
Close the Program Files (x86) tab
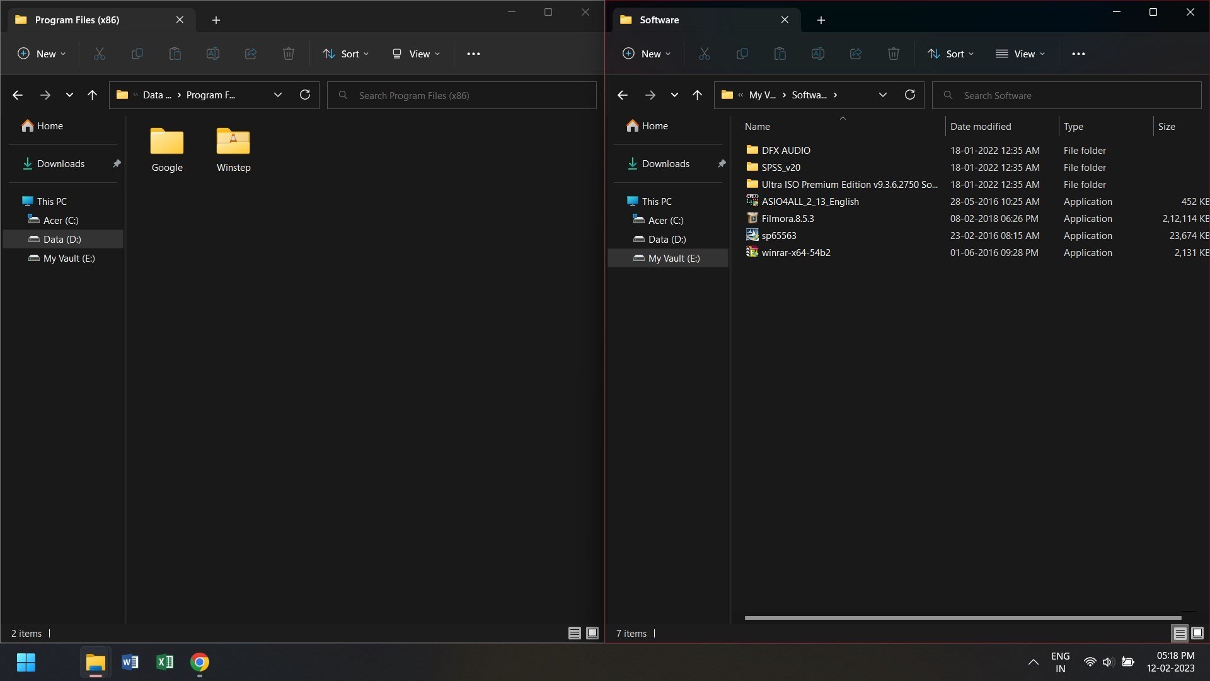click(180, 20)
